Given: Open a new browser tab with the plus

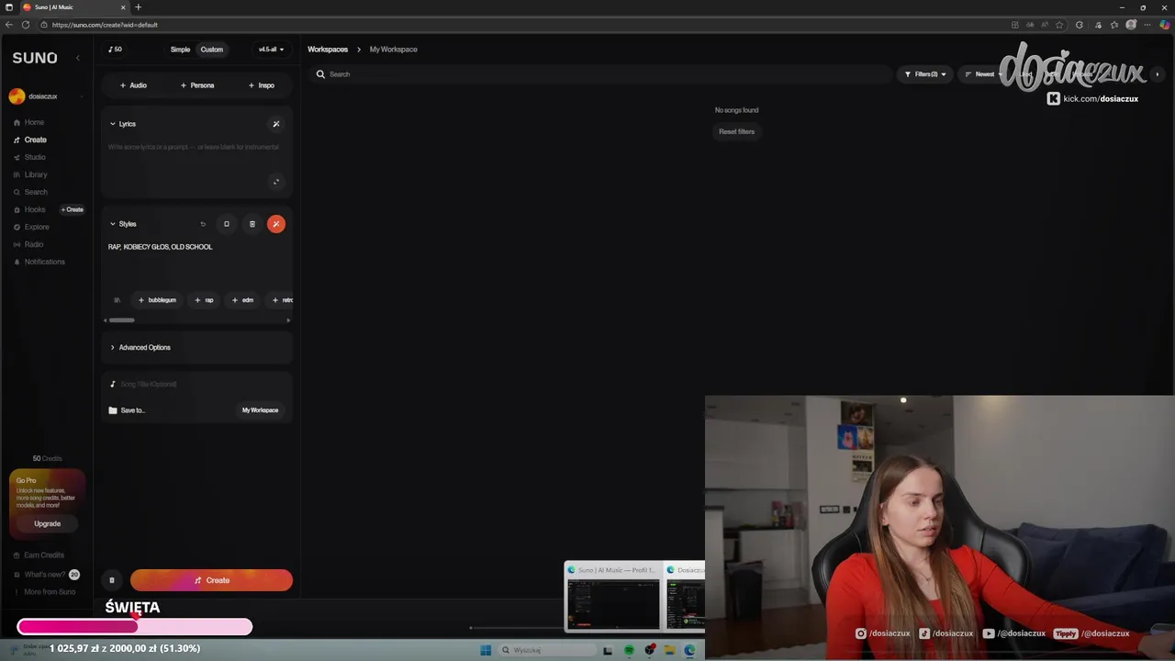Looking at the screenshot, I should [139, 7].
